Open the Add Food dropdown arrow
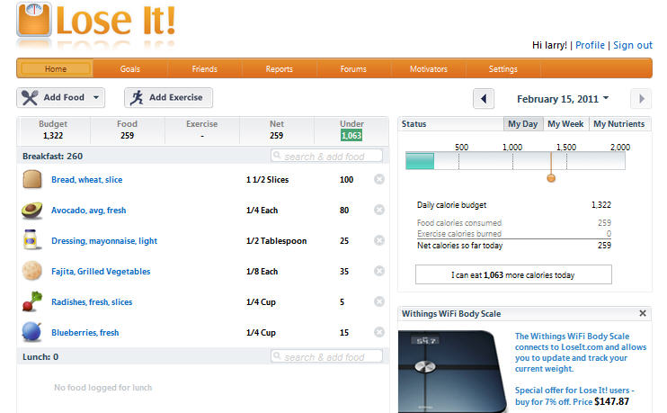 [96, 97]
